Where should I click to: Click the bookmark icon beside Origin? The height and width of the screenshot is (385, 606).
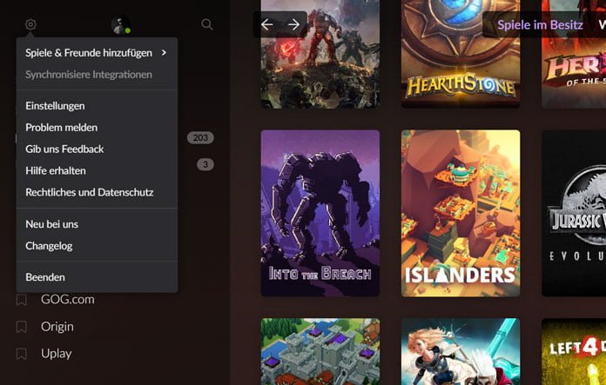22,327
